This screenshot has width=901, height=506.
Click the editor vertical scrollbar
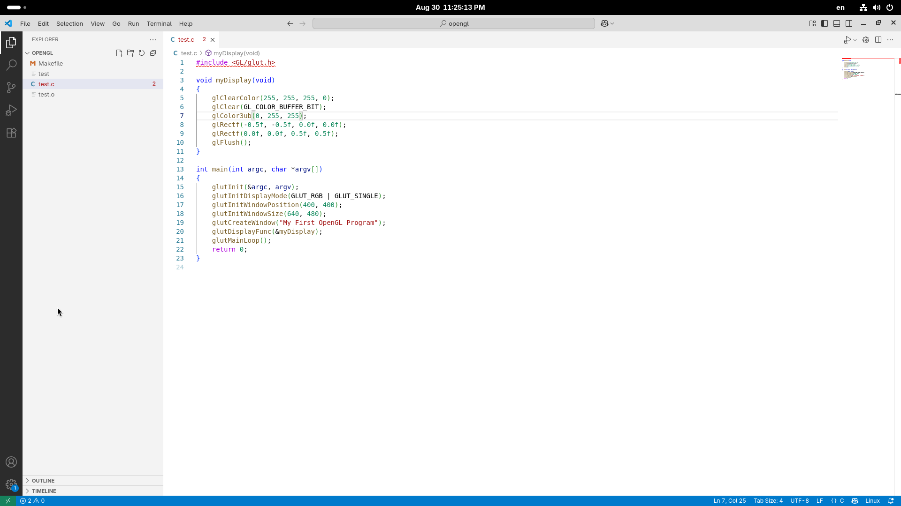[898, 276]
